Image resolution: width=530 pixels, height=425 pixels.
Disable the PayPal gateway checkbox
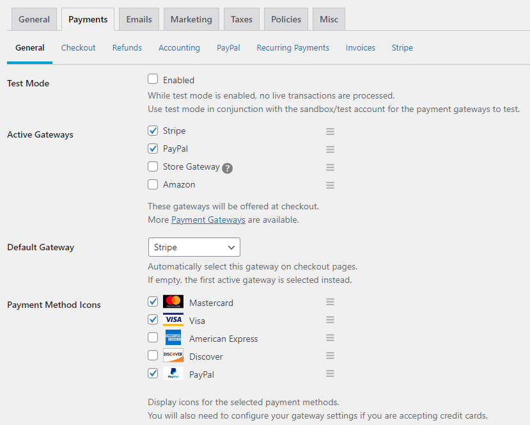152,148
